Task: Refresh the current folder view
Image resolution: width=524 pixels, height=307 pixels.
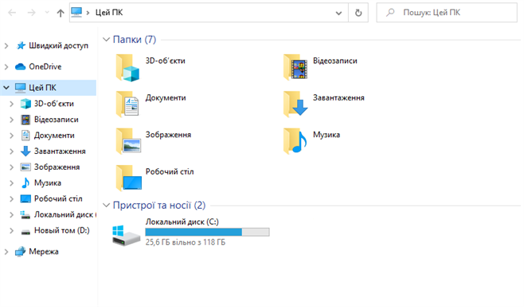Action: pyautogui.click(x=358, y=13)
